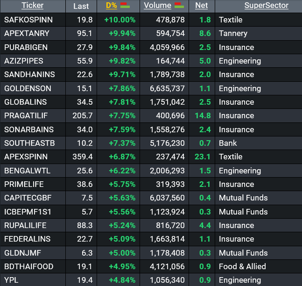This screenshot has height=286, width=302.
Task: Sort table by Ticker column header
Action: (x=32, y=6)
